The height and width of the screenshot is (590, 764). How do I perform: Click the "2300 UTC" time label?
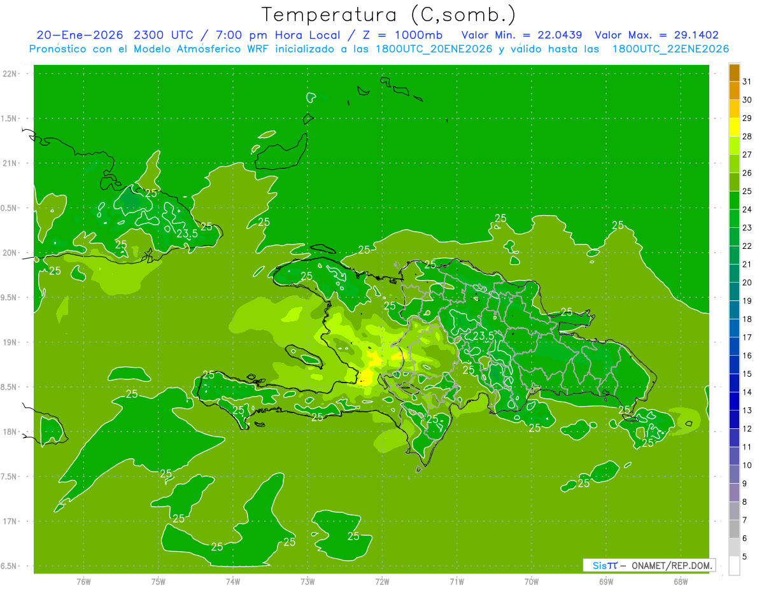tap(164, 35)
